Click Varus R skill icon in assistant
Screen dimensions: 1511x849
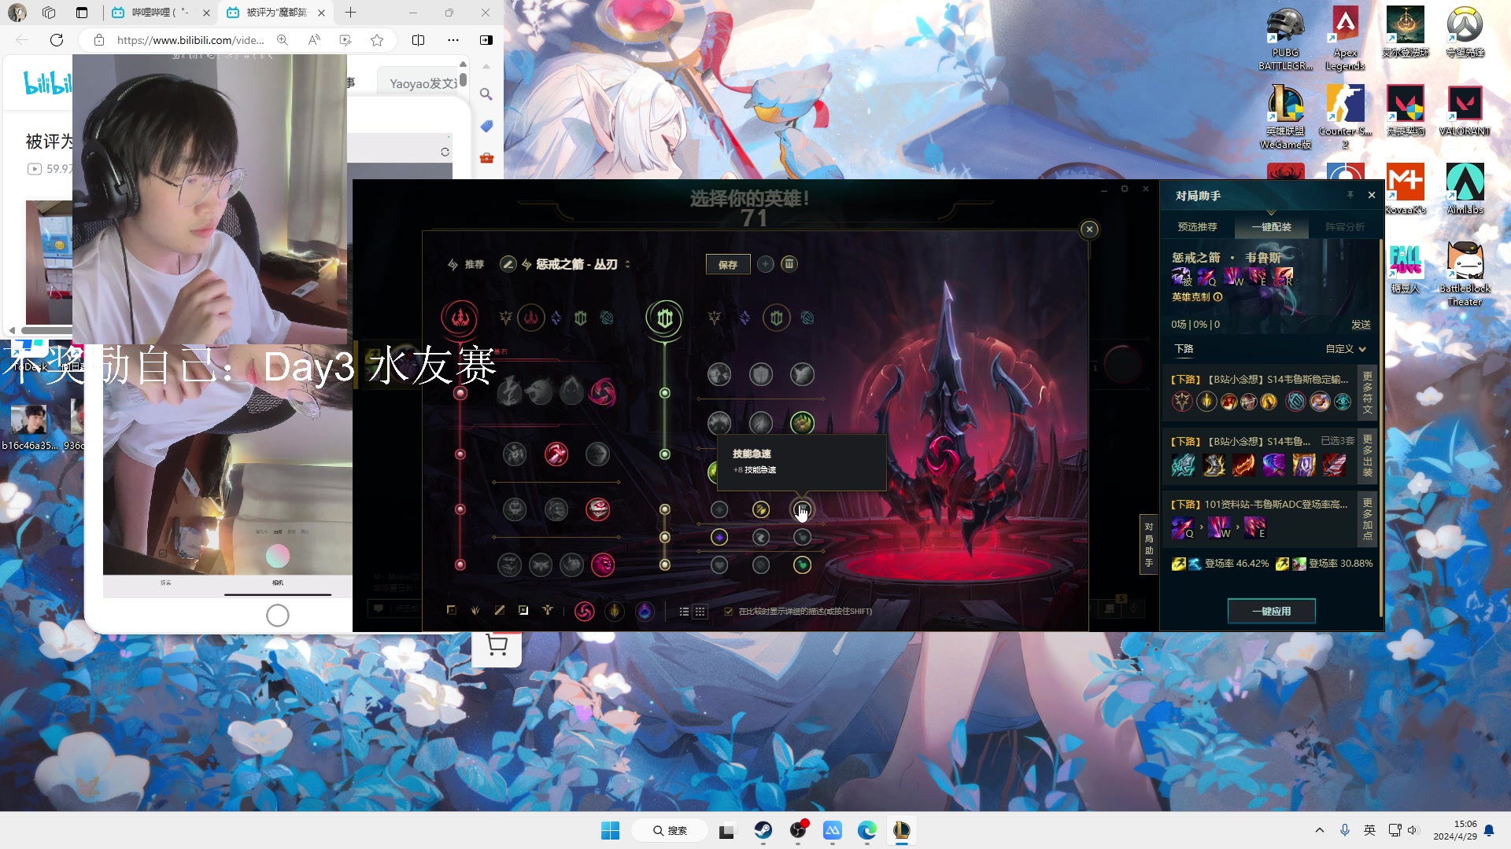point(1284,277)
